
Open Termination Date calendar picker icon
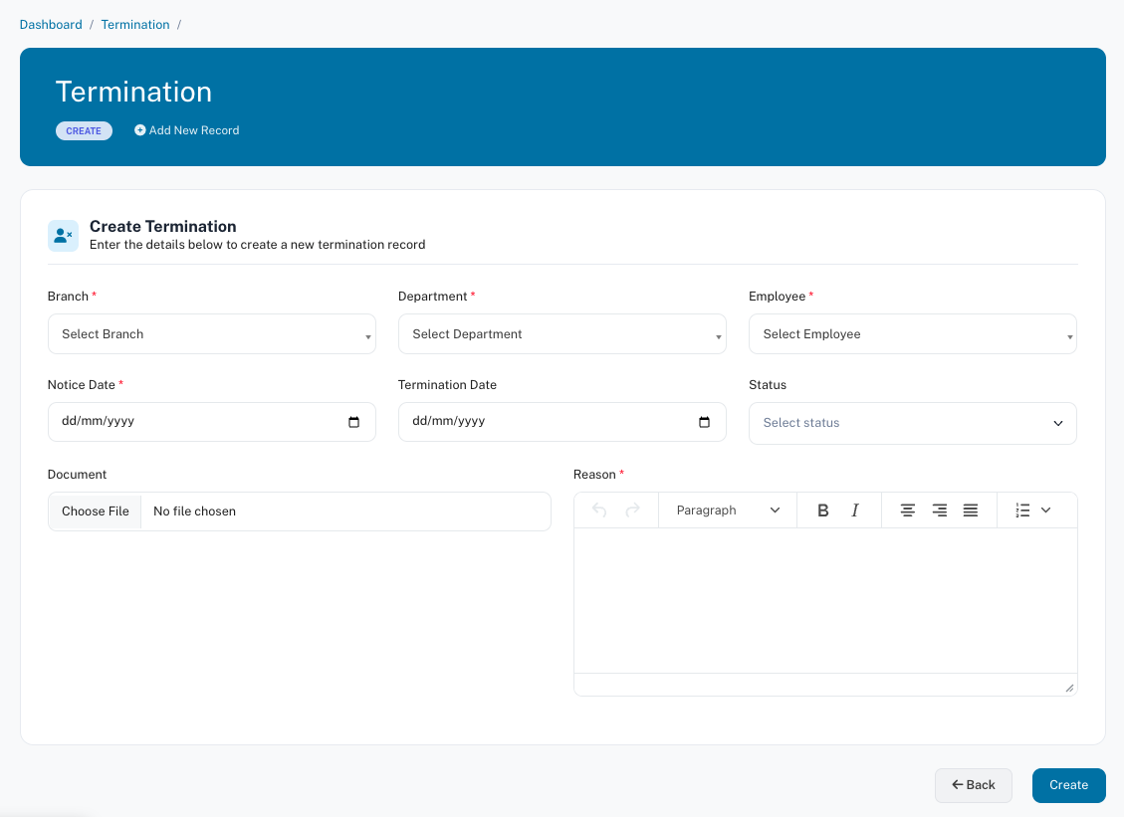click(x=704, y=422)
